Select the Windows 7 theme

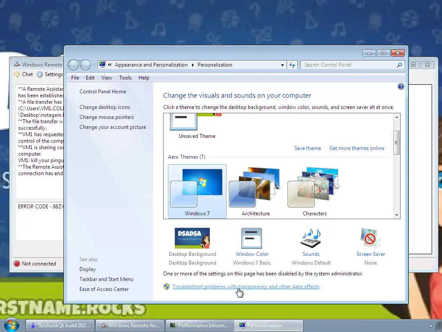[x=197, y=192]
